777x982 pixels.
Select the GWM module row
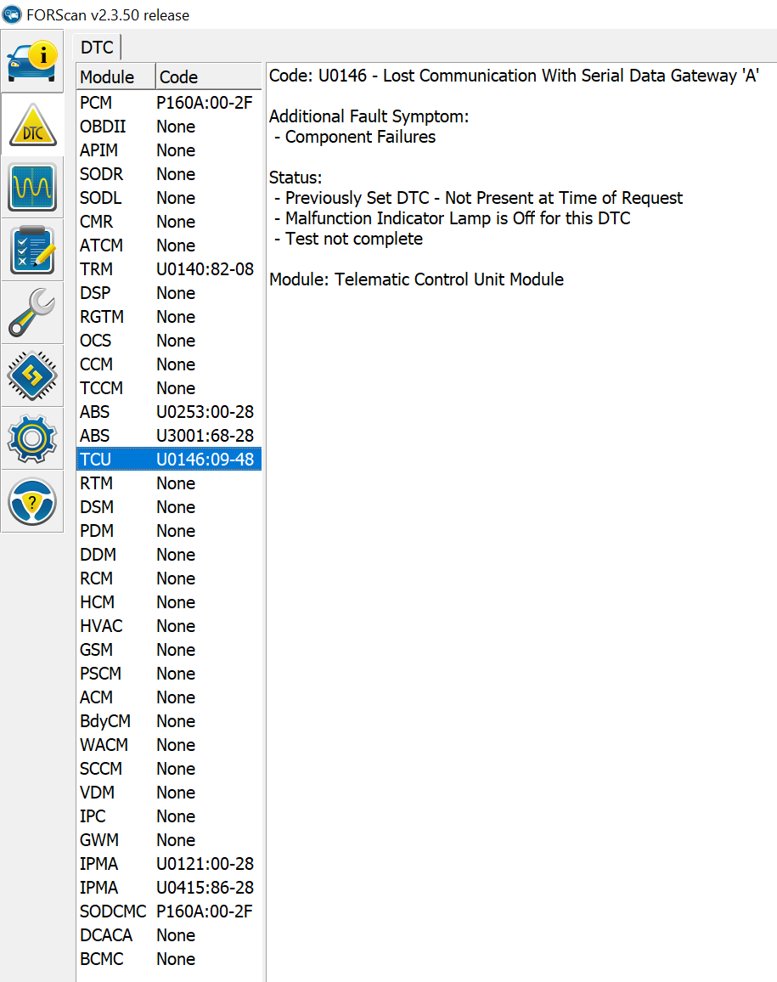click(x=168, y=840)
